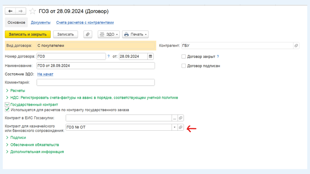
Task: Click into the Комментарий input field
Action: [x=96, y=82]
